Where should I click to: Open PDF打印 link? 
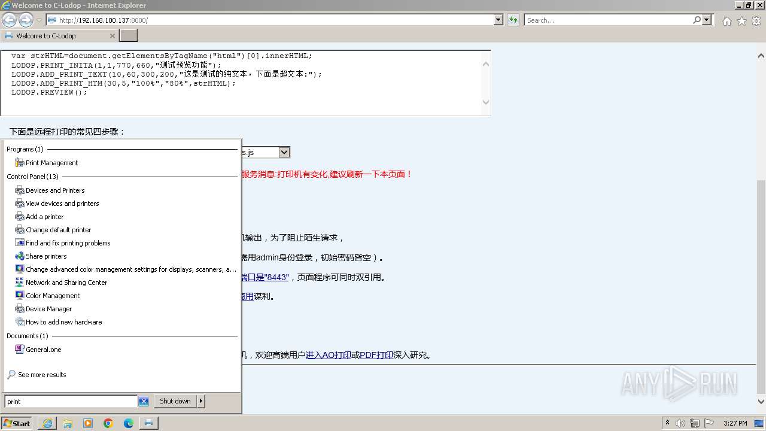pos(376,355)
